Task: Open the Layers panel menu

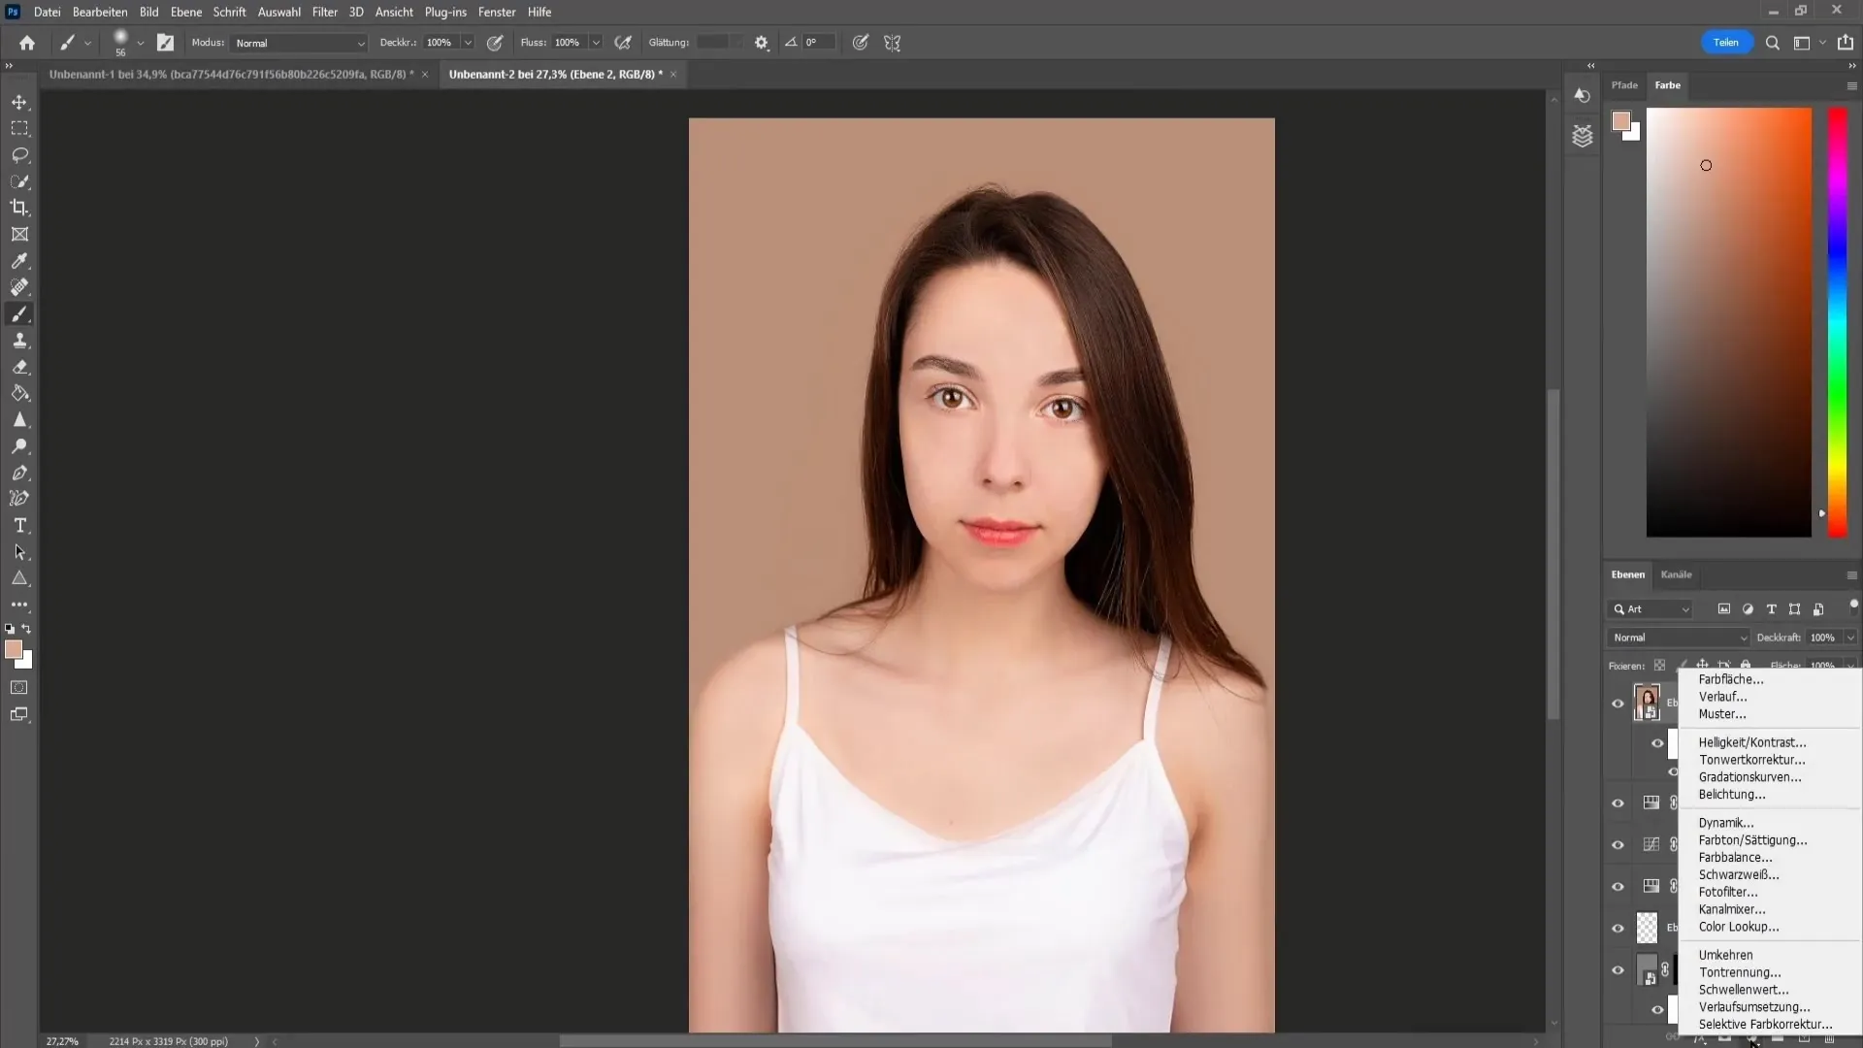Action: pyautogui.click(x=1851, y=575)
